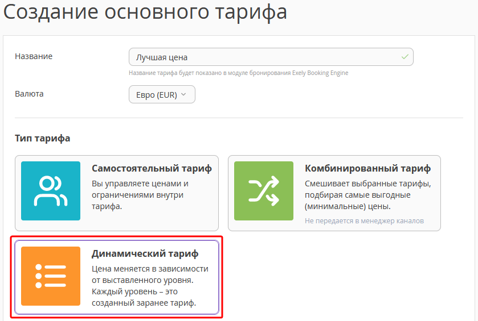
Task: Click description Вы управляете ценами и ограничениями
Action: [140, 195]
